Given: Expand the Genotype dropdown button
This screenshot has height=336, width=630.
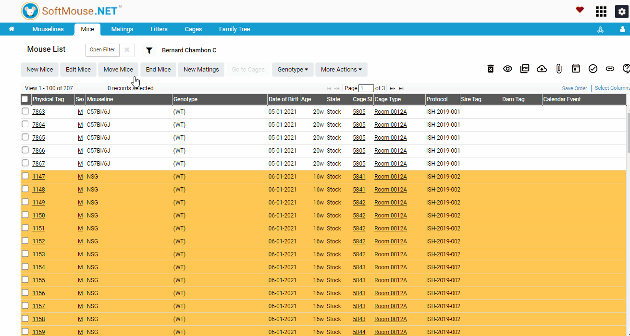Looking at the screenshot, I should coord(293,70).
